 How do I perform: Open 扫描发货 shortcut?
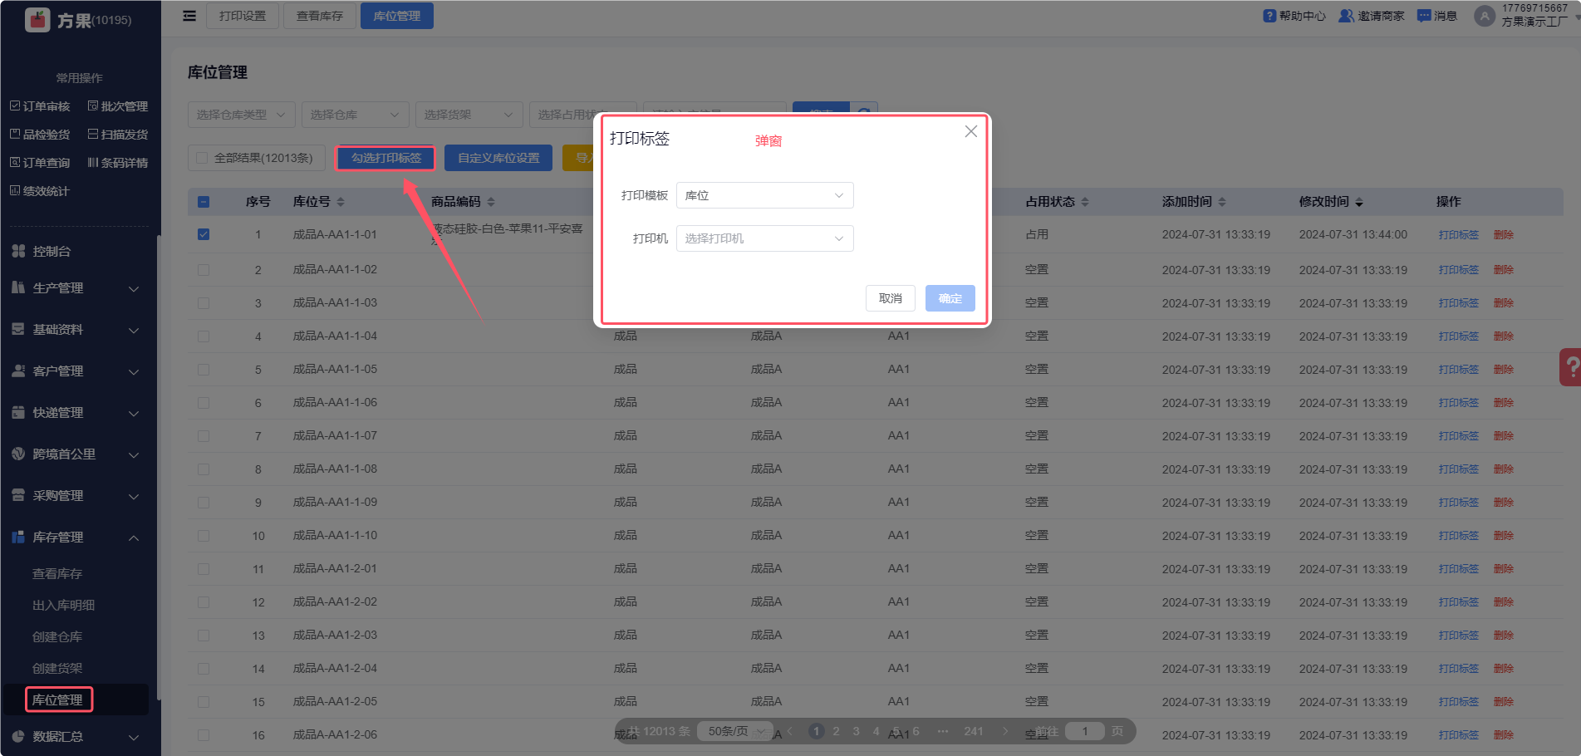(118, 135)
